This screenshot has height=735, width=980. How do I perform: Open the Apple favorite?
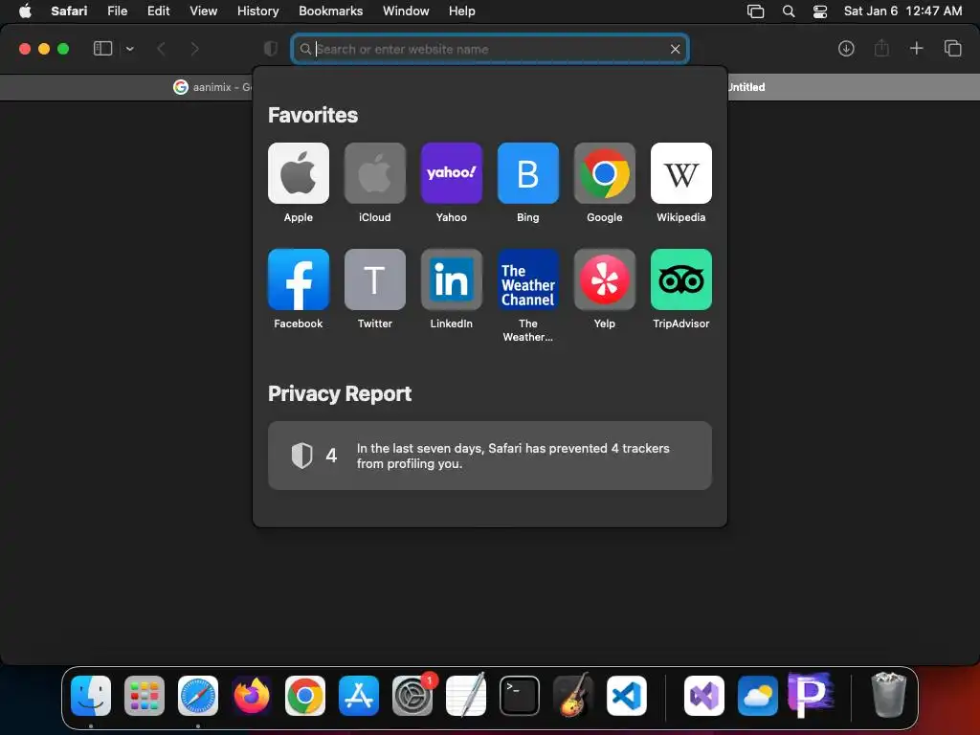[x=299, y=173]
